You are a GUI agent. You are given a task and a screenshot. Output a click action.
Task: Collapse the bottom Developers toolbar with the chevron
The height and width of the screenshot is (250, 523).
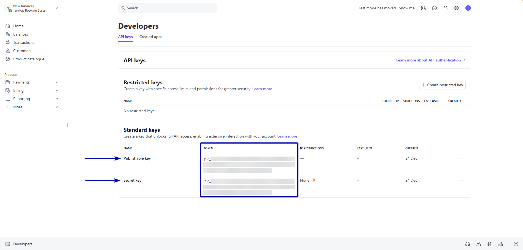tap(516, 244)
